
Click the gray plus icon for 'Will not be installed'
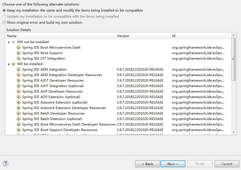13,42
